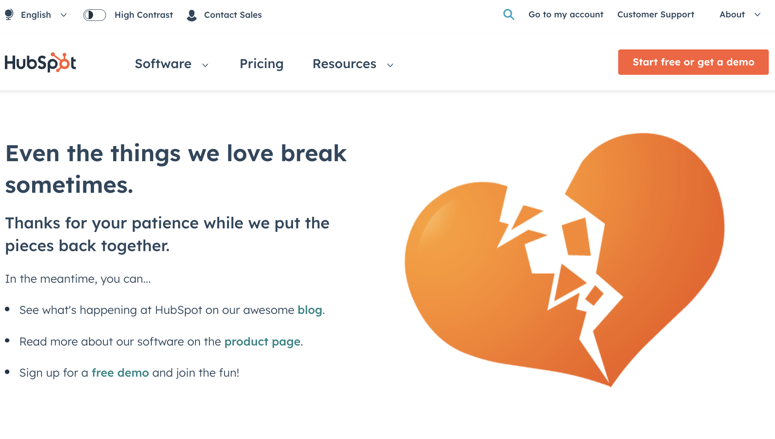Click the globe language icon
Viewport: 775px width, 439px height.
click(9, 15)
